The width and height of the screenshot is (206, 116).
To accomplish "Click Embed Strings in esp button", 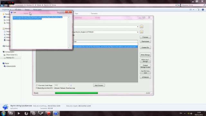I will pos(145,66).
